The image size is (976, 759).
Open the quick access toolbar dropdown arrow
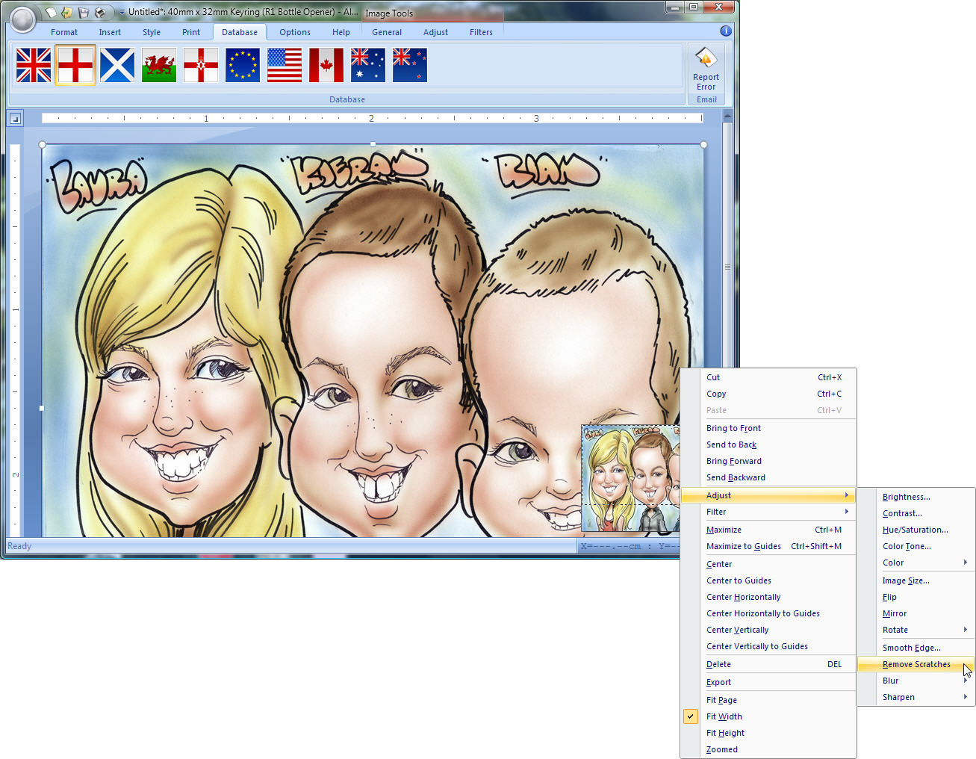coord(122,13)
